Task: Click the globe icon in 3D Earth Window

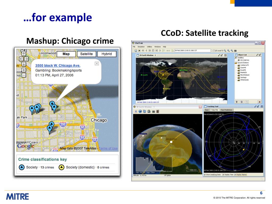Action: pyautogui.click(x=140, y=111)
